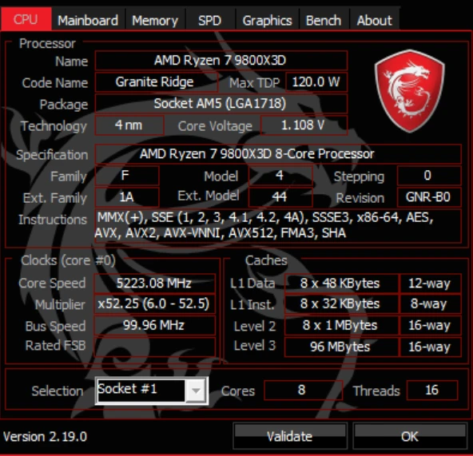Click the 1.108 V core voltage value
This screenshot has height=456, width=473.
304,125
